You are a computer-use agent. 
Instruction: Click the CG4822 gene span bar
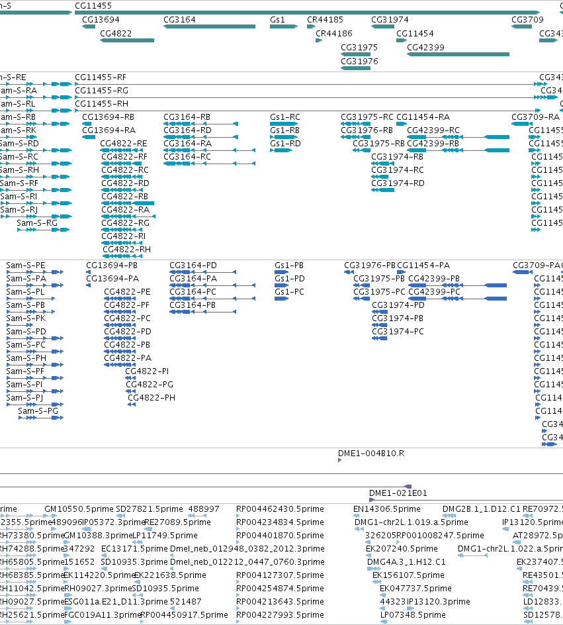click(127, 40)
